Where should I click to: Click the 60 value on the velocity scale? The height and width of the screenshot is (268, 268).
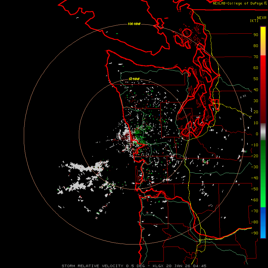click(x=256, y=68)
